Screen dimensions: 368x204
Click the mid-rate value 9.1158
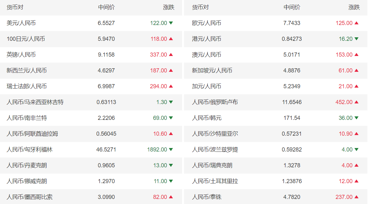point(106,54)
